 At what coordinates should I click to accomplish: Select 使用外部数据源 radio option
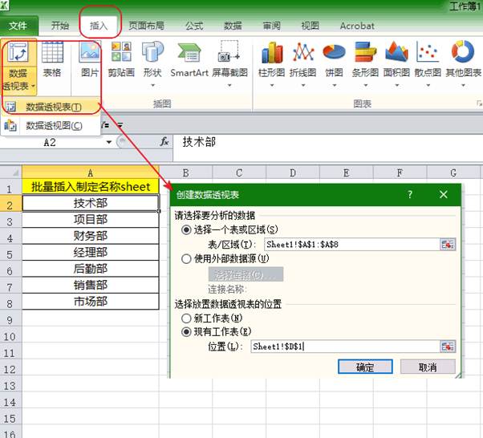pos(188,259)
